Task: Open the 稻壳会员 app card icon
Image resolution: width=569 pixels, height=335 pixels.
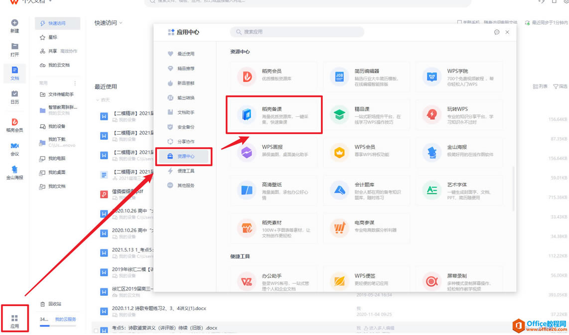Action: point(247,77)
